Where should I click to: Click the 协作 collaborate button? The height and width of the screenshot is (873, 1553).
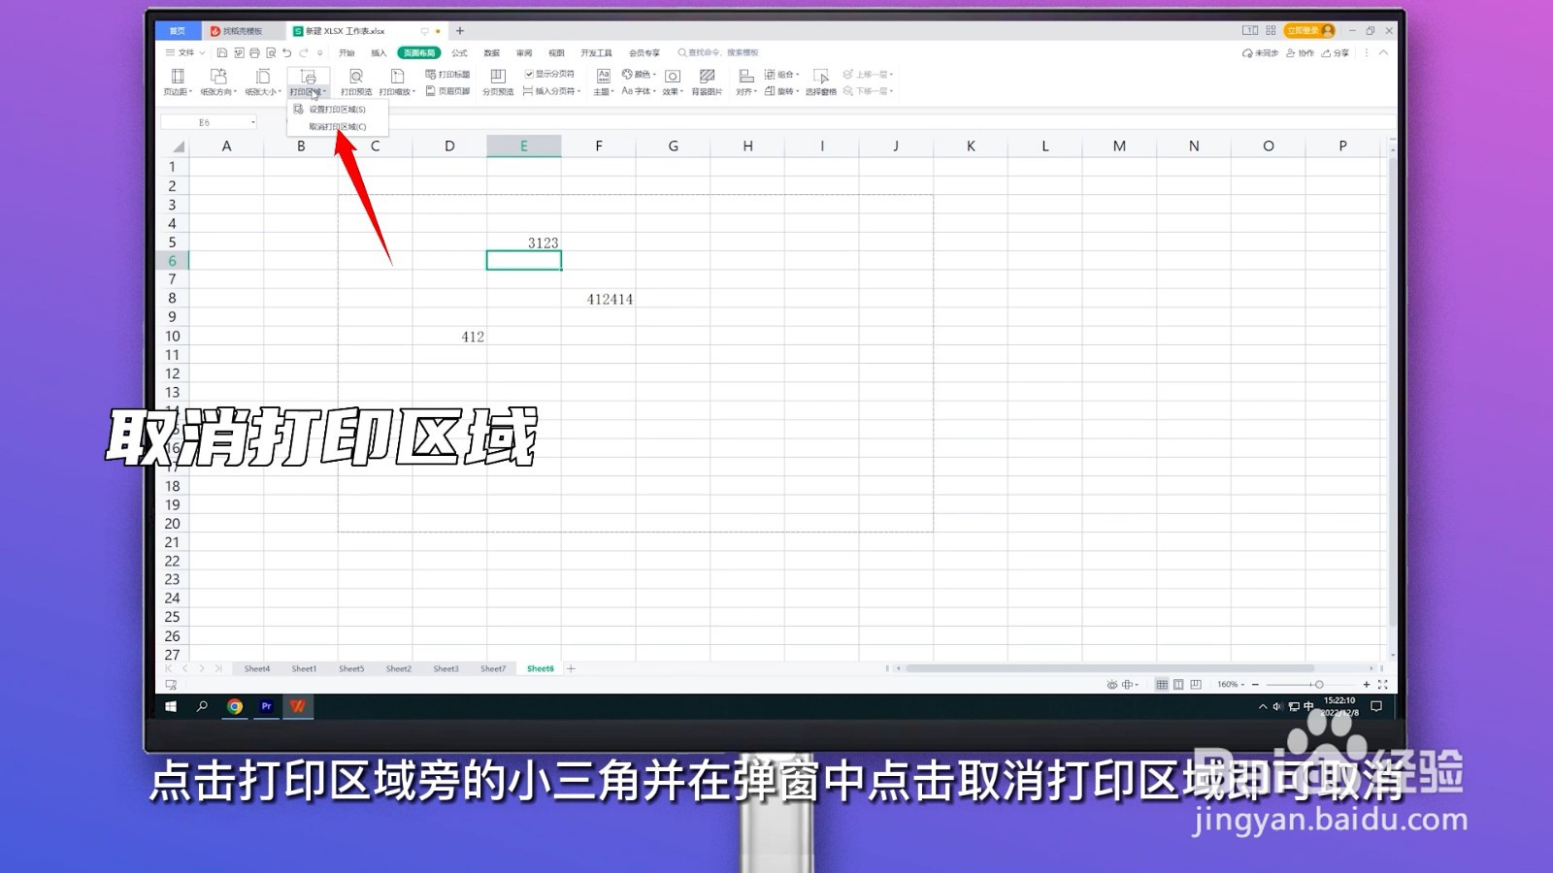(x=1300, y=52)
